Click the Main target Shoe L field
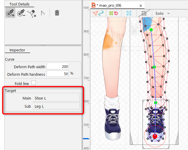The height and width of the screenshot is (150, 188). (56, 98)
